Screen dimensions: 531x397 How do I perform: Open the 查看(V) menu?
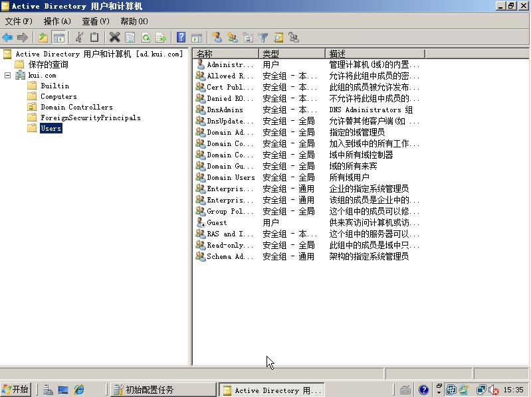(x=95, y=21)
